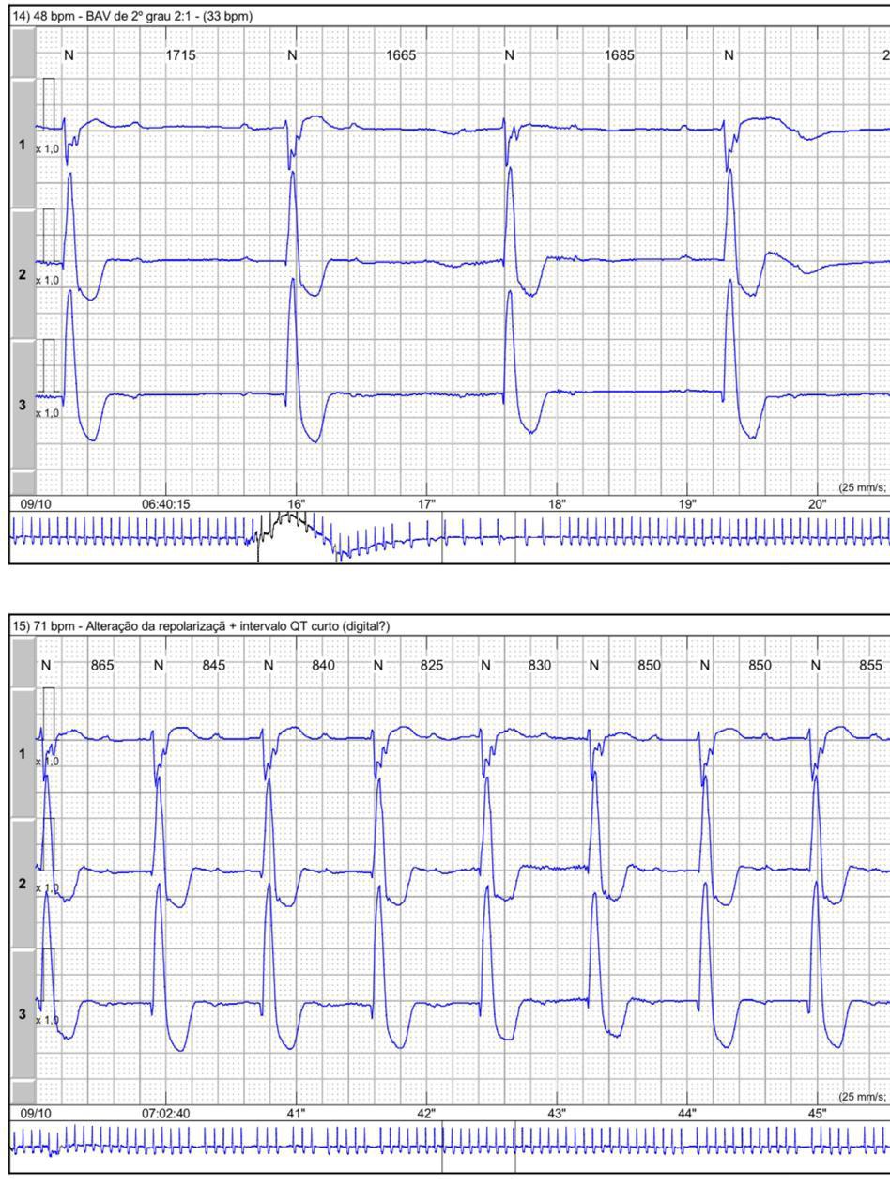
Task: Click the 20" time marker in upper strip
Action: coord(817,504)
